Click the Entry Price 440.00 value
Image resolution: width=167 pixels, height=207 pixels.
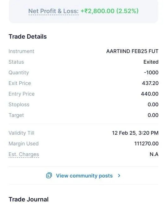click(x=150, y=94)
